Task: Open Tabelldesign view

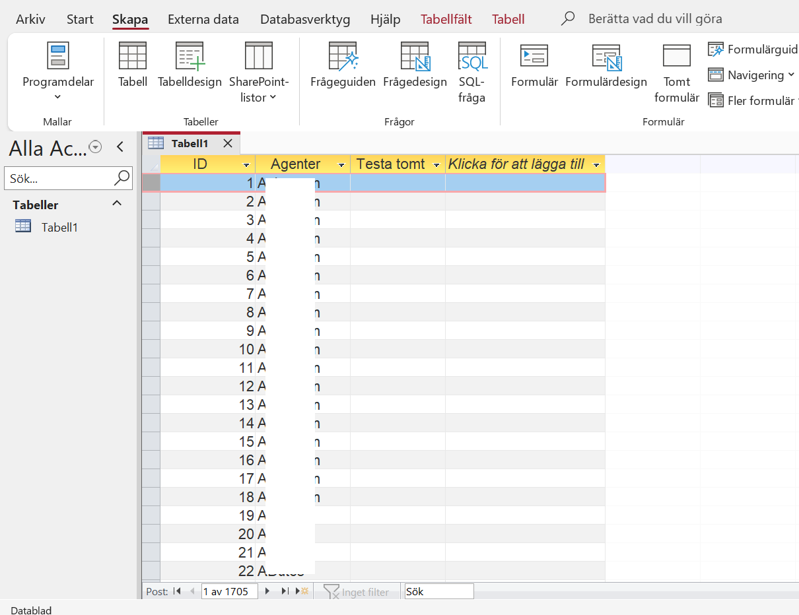Action: pyautogui.click(x=190, y=65)
